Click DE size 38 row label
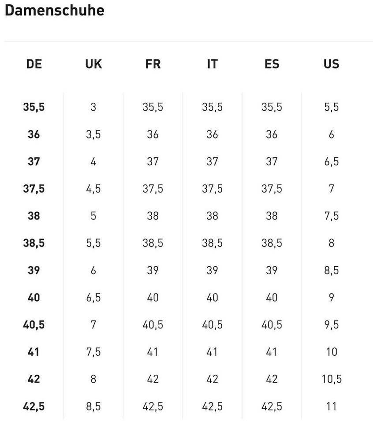 [34, 216]
